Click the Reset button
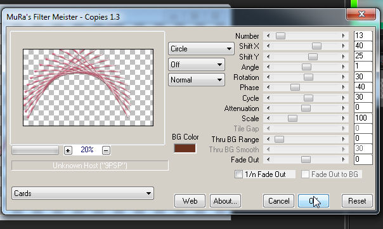Screen dimensions: 383x229 point(357,201)
